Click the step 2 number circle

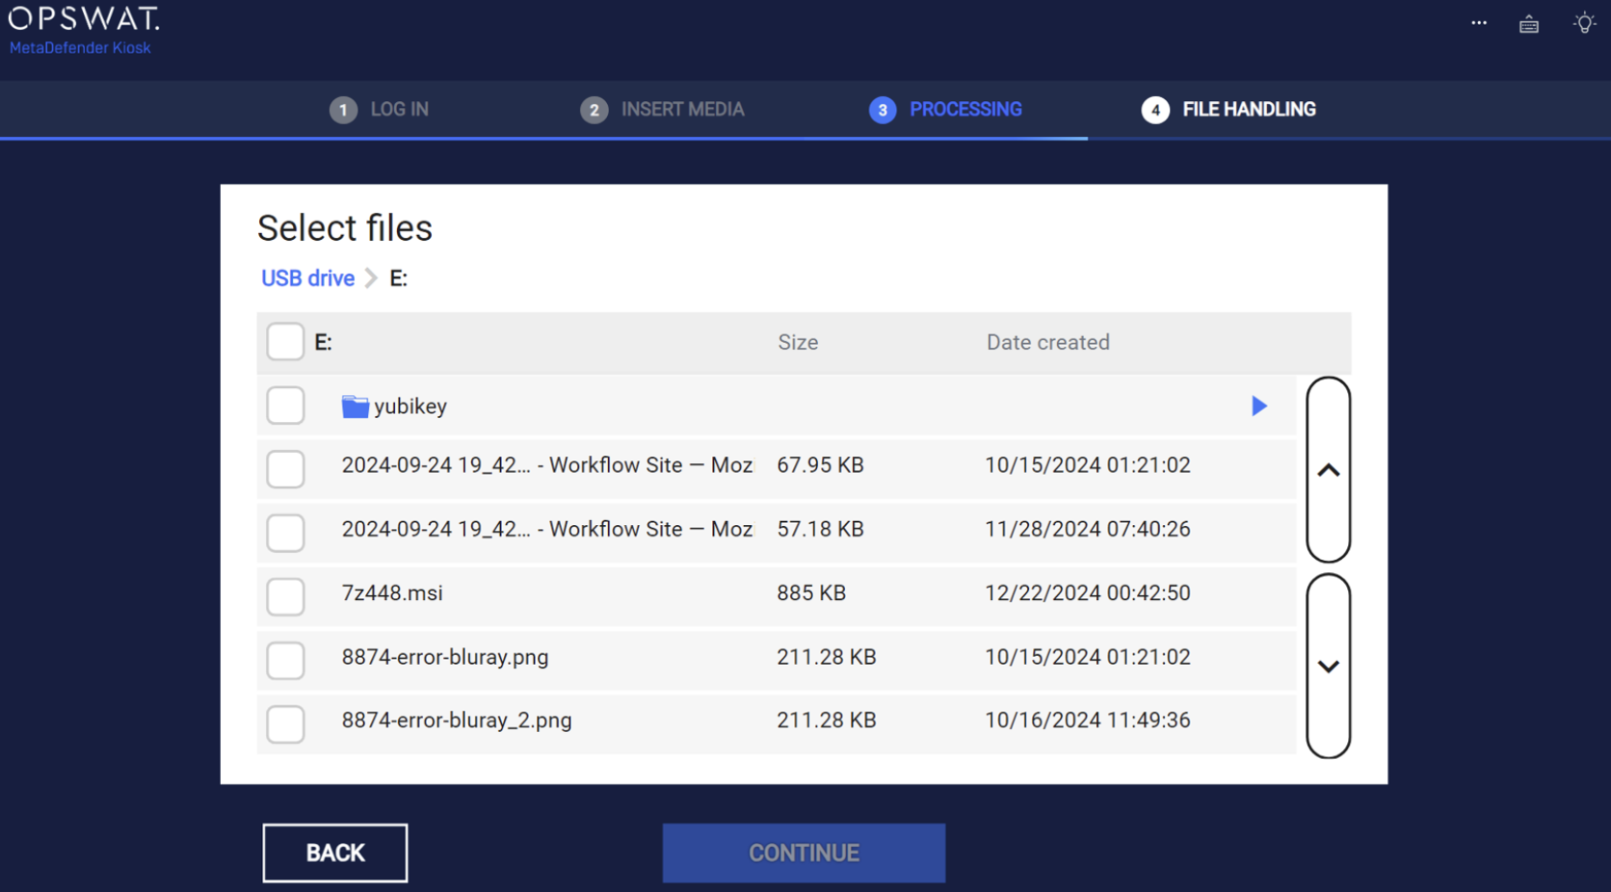tap(594, 110)
